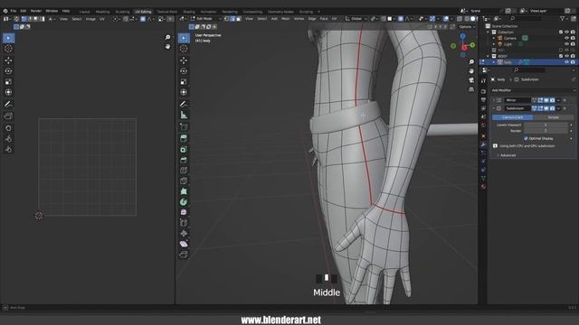Open the Tool properties tab
The height and width of the screenshot is (325, 579).
[483, 80]
